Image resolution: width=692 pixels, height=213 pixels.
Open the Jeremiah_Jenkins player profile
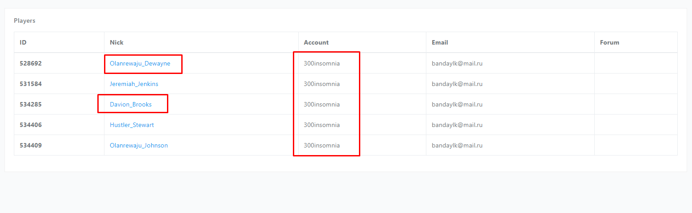[134, 84]
